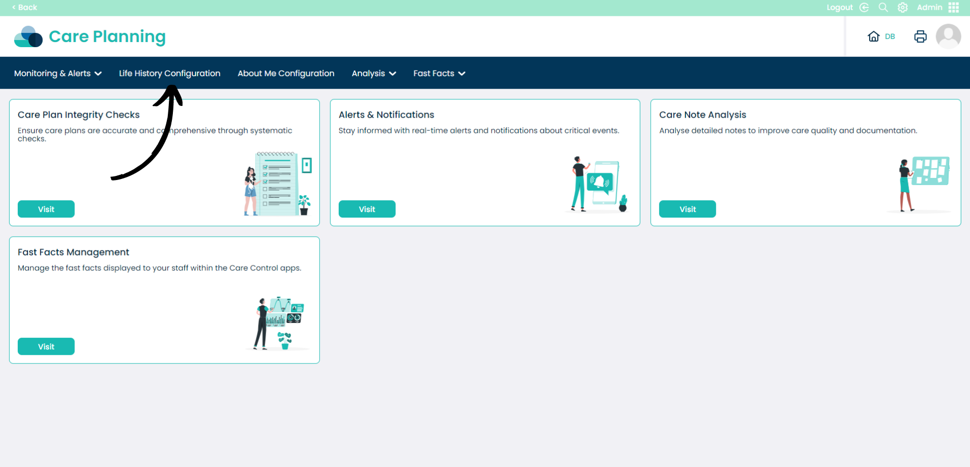Click the phone bell illustration
The image size is (970, 467).
(x=597, y=184)
